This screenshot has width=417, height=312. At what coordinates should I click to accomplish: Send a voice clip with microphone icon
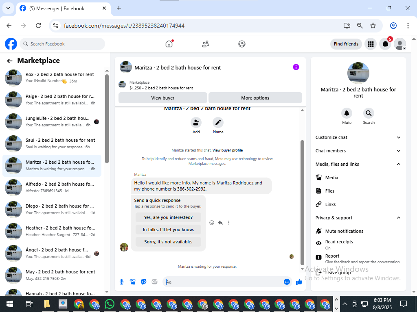coord(121,282)
